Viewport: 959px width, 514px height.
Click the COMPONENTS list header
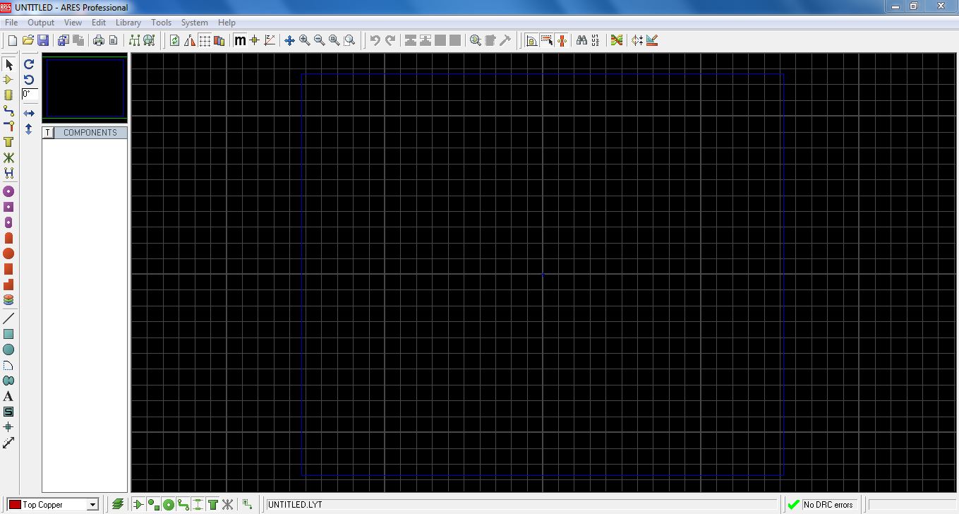pyautogui.click(x=90, y=133)
